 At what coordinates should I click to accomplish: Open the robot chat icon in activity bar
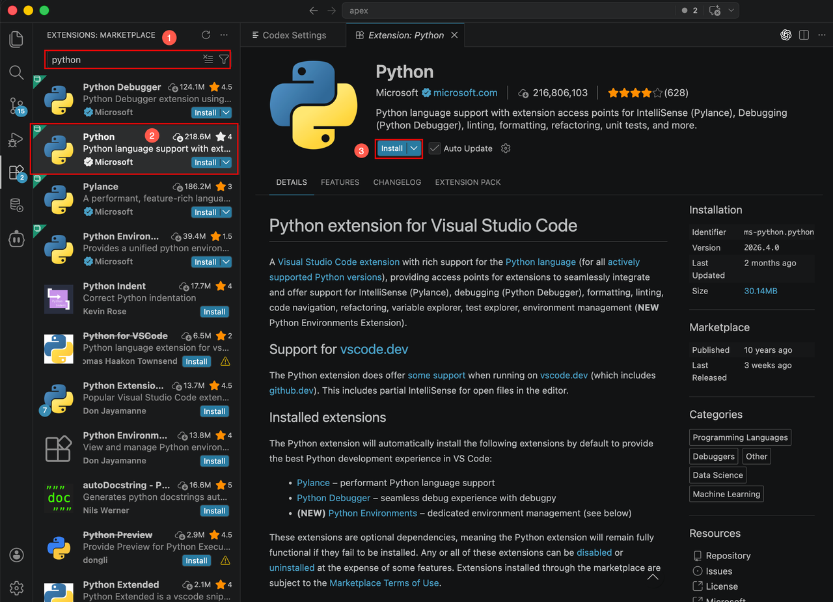click(16, 239)
